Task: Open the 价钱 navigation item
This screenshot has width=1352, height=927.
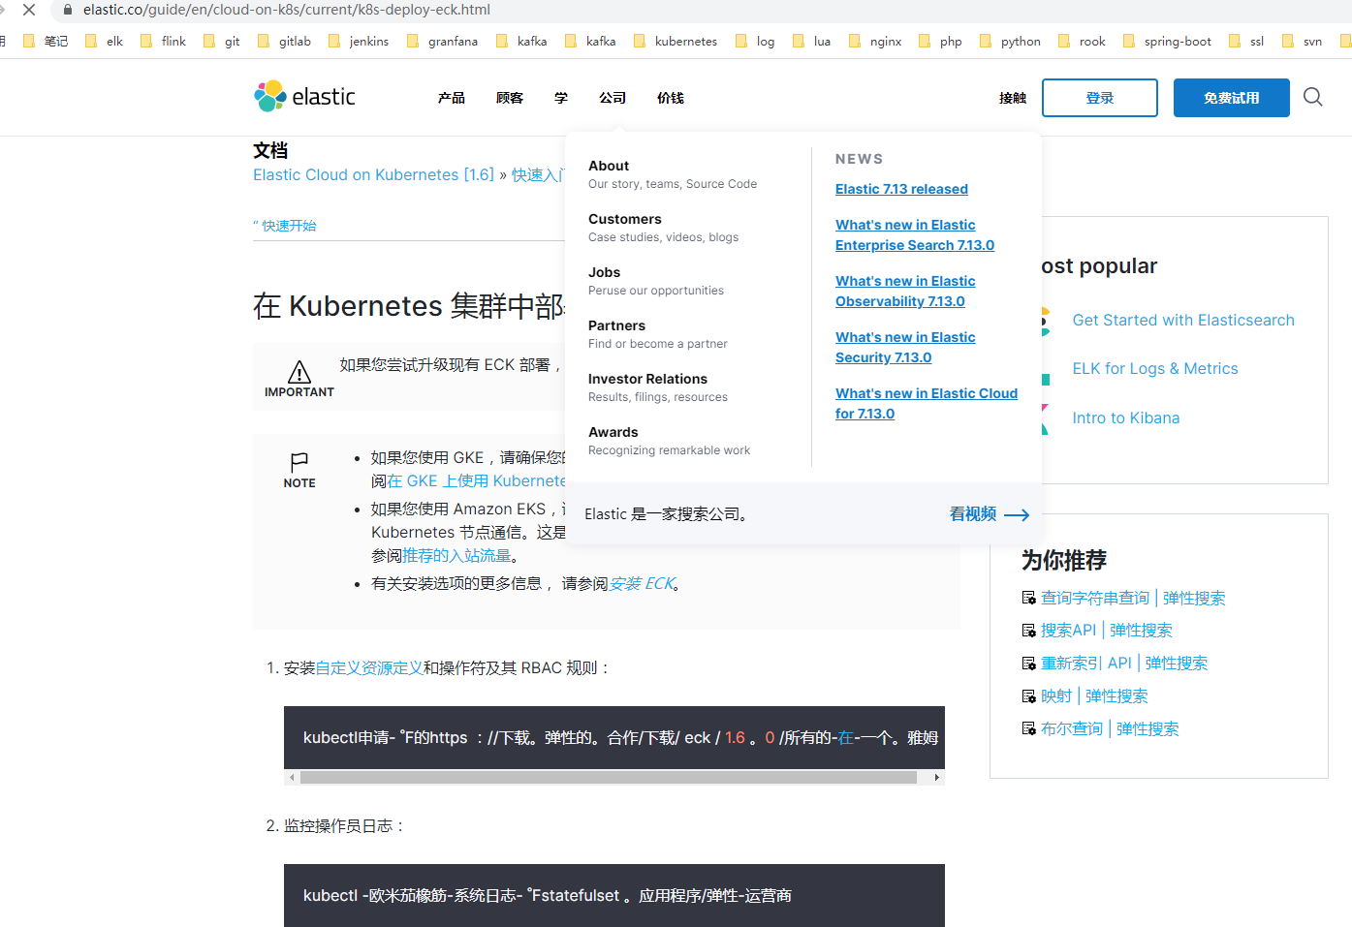Action: 671,98
